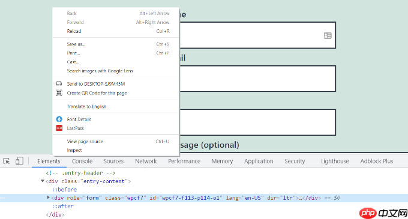Click the "entry-content" class value

pyautogui.click(x=104, y=181)
